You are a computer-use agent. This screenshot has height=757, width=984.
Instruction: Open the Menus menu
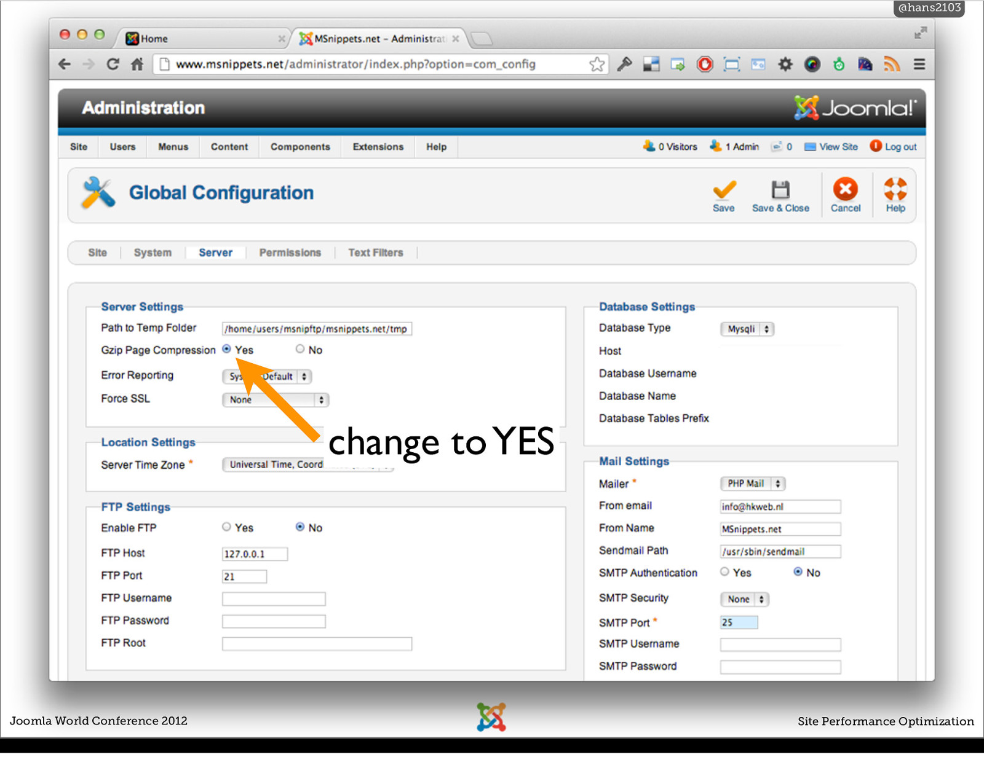(173, 147)
